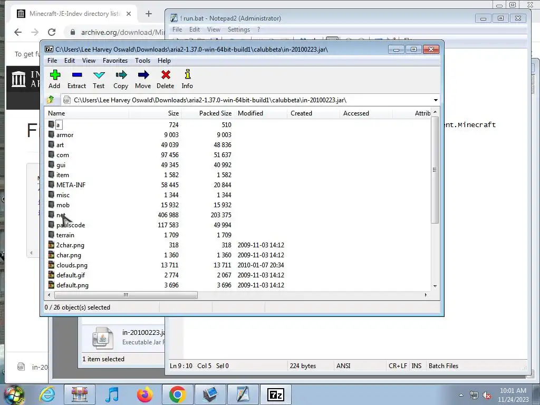Open Internet Explorer from taskbar

pos(47,394)
